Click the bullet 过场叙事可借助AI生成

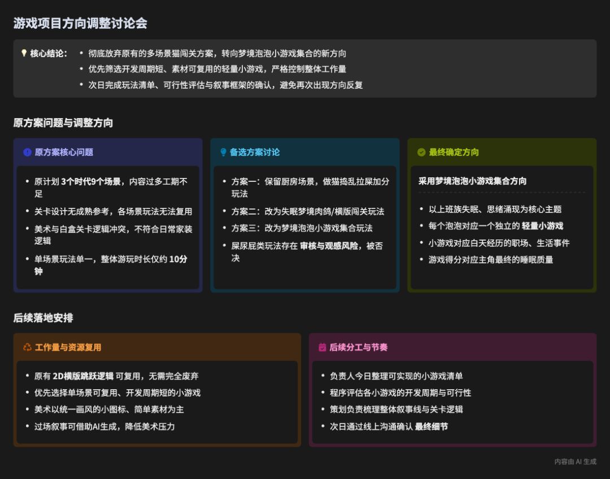click(x=104, y=426)
